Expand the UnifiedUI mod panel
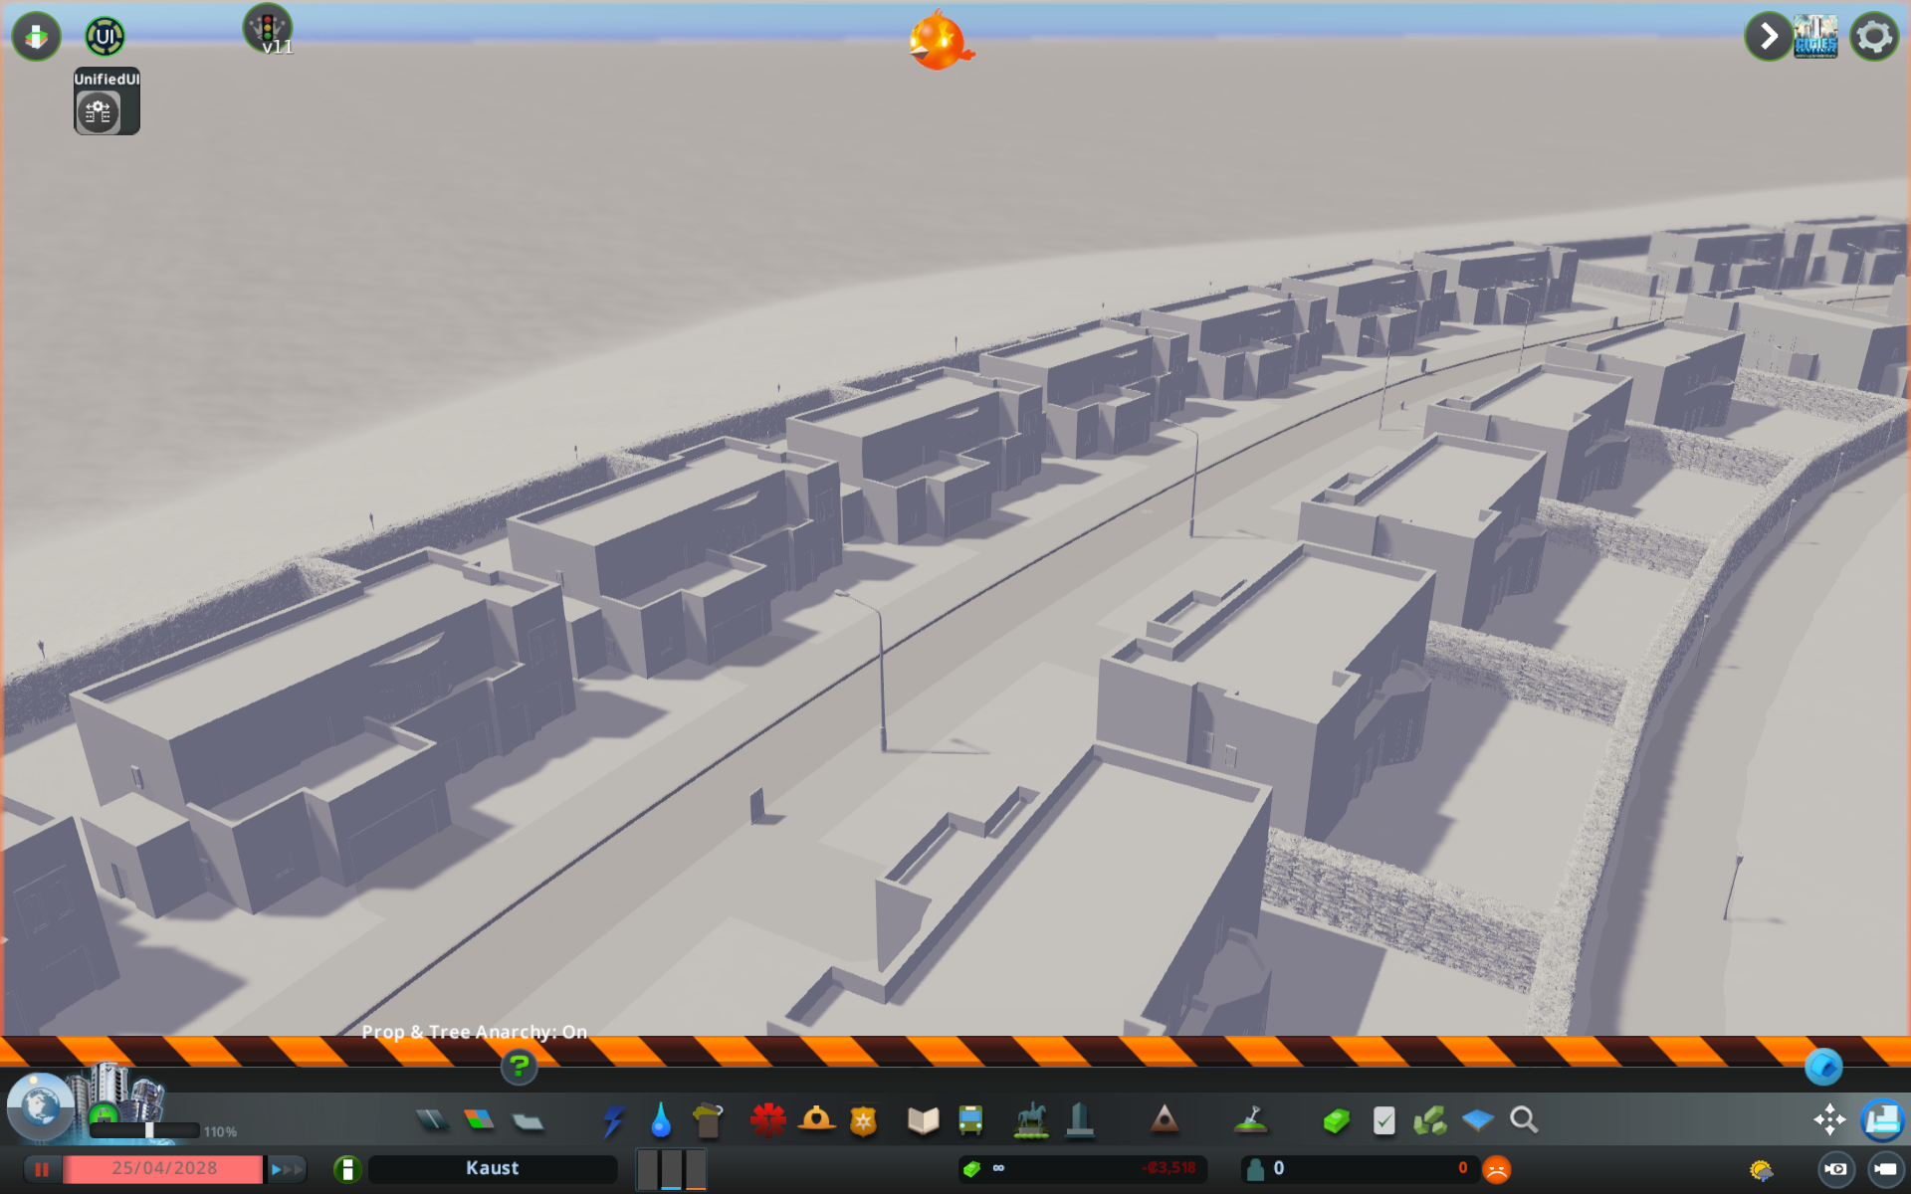 [105, 37]
